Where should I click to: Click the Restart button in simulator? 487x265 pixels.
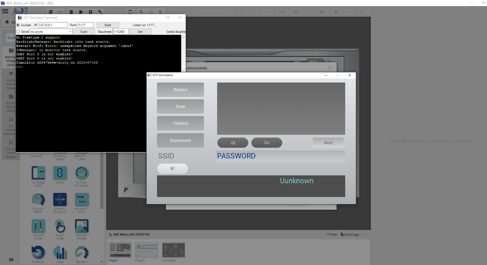click(180, 90)
